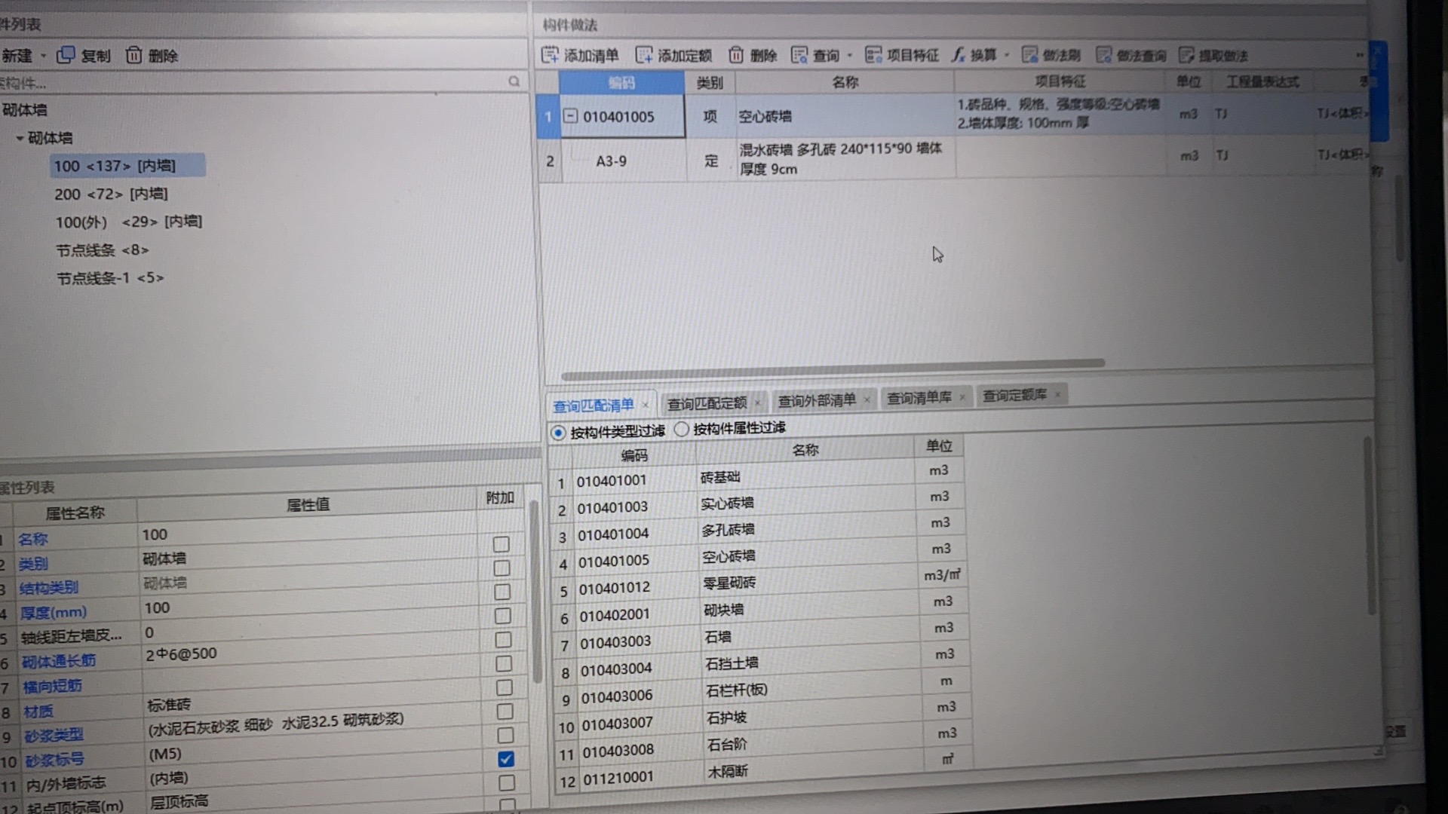Close the 查询匹配定额 tab
This screenshot has height=814, width=1448.
757,402
